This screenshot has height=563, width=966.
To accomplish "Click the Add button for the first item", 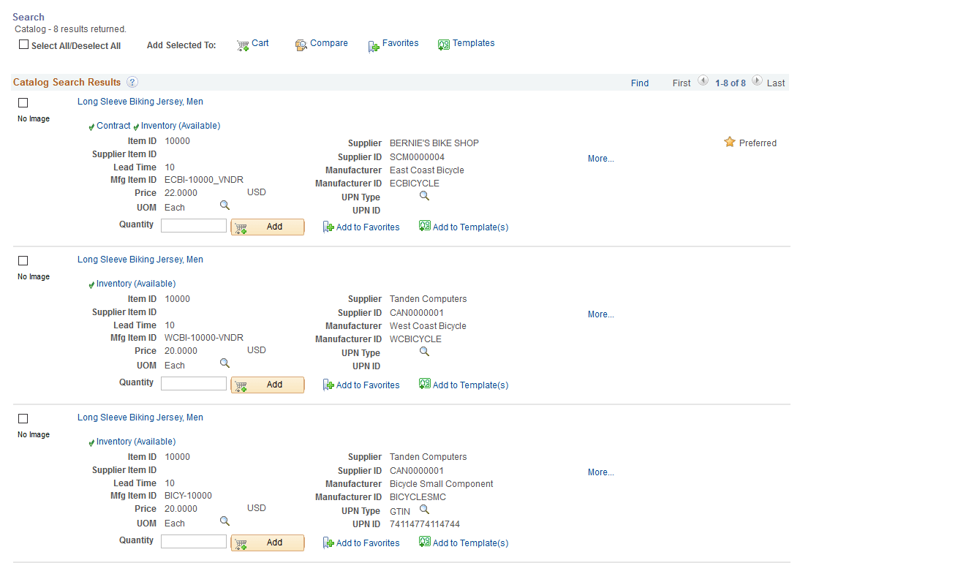I will click(268, 227).
